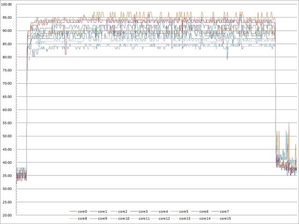
Task: Select the core13 legend item
Action: pyautogui.click(x=185, y=218)
